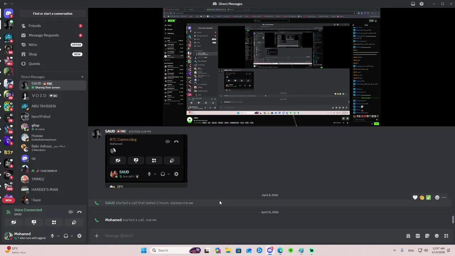Open voice noise suppression waveform settings

[x=71, y=212]
